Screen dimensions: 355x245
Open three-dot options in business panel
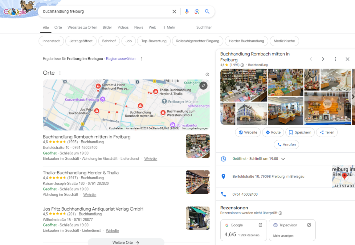point(335,59)
